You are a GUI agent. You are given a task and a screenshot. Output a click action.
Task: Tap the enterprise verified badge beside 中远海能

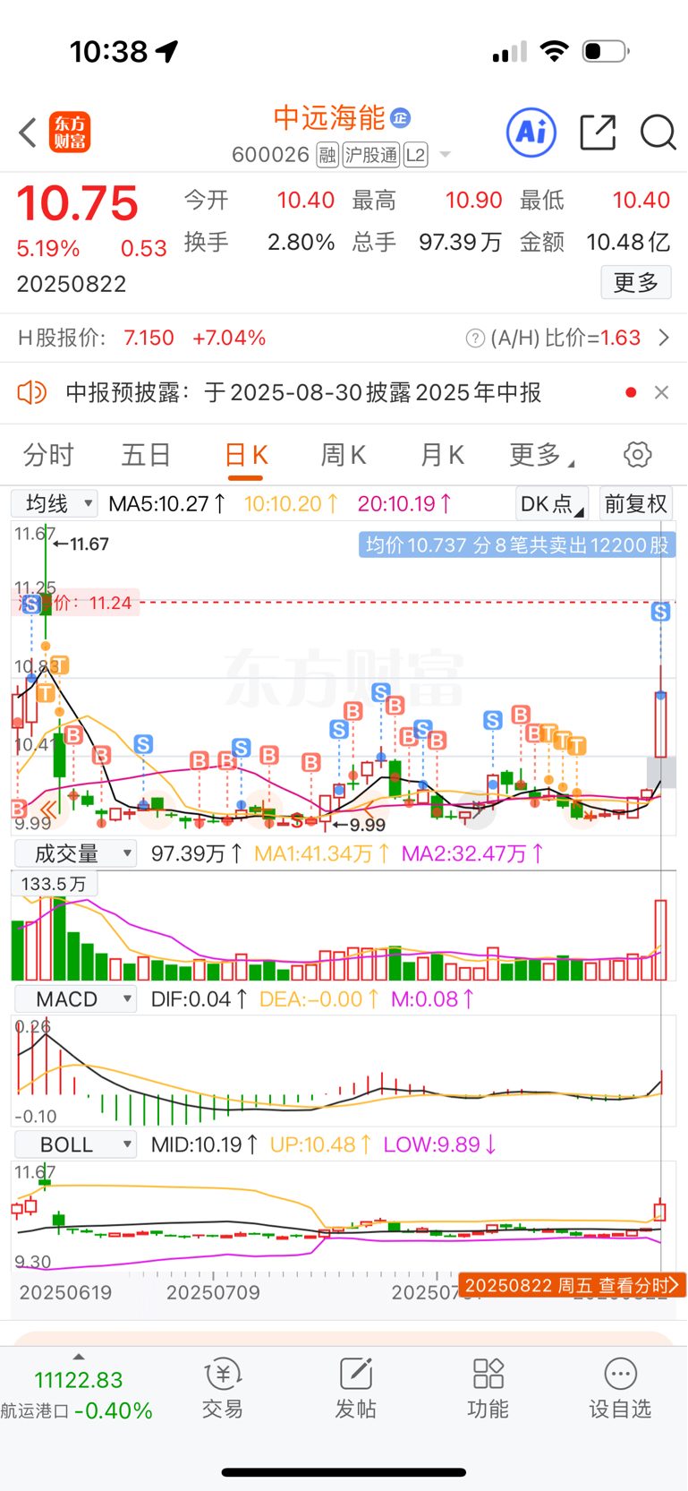pos(400,117)
